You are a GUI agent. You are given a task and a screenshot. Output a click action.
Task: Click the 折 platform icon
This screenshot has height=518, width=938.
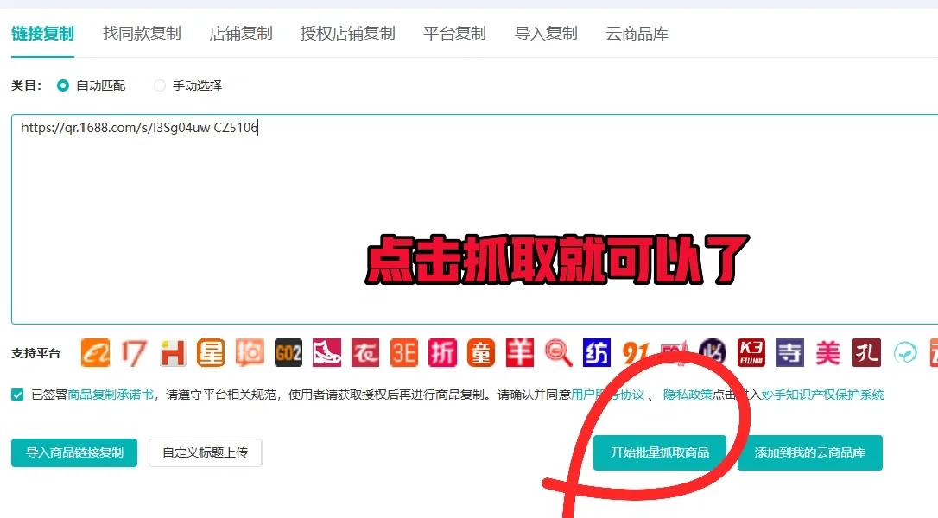440,352
